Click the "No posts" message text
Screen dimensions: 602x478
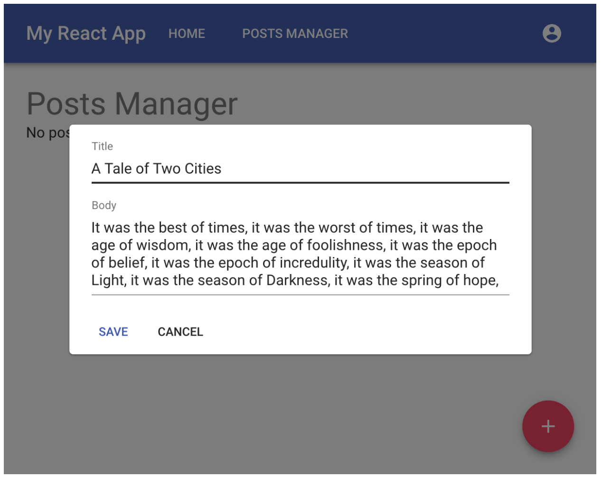47,133
